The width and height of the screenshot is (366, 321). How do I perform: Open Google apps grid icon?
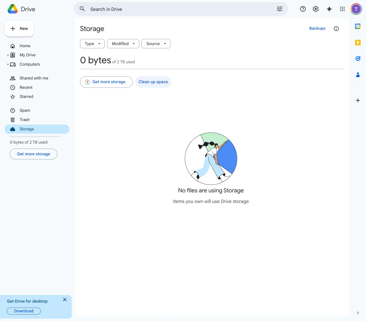click(x=342, y=9)
